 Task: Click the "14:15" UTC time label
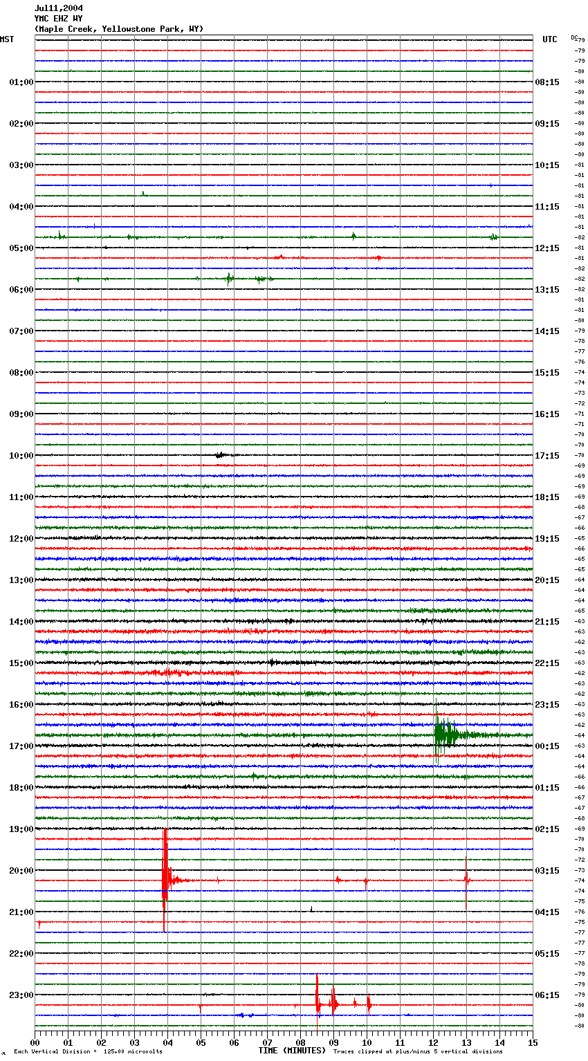click(547, 331)
